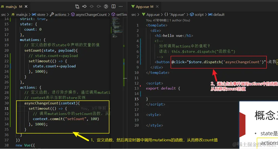Go to next change icon
Image resolution: width=278 pixels, height=149 pixels.
[99, 6]
